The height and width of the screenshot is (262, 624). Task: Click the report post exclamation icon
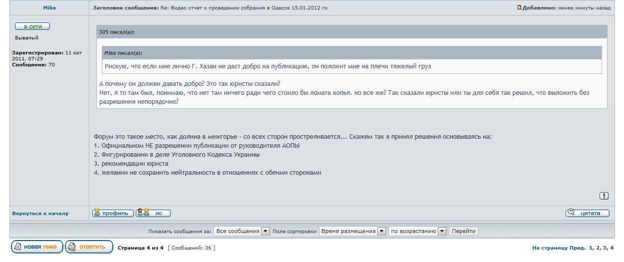point(604,196)
